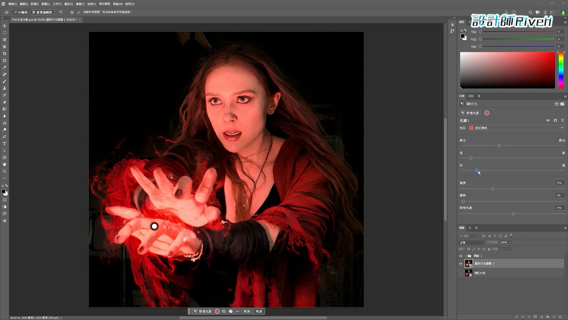Open the 正常 blend mode dropdown
Image resolution: width=568 pixels, height=320 pixels.
(472, 242)
